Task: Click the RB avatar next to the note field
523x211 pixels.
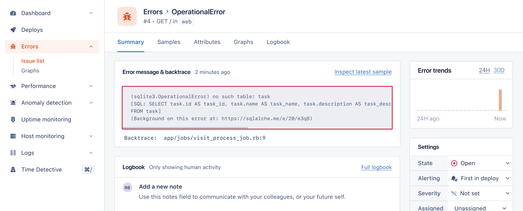Action: click(x=127, y=188)
